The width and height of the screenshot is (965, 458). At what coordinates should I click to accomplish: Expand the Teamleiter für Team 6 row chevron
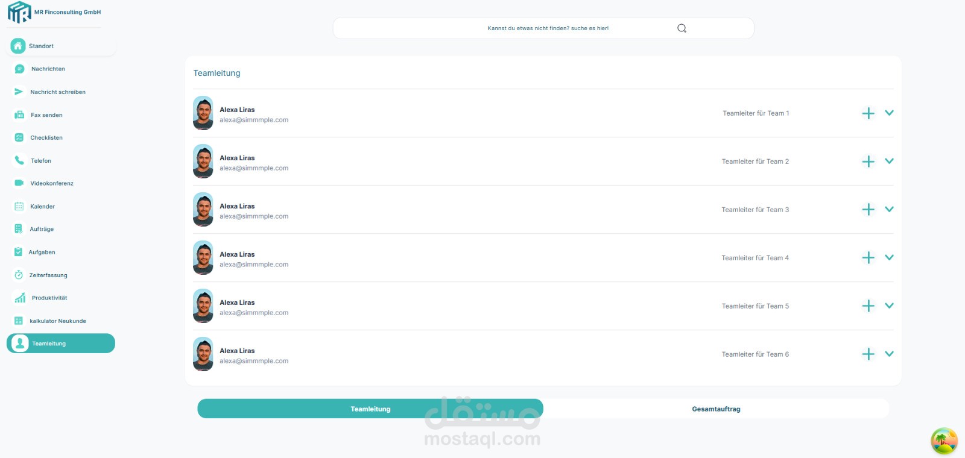[889, 354]
